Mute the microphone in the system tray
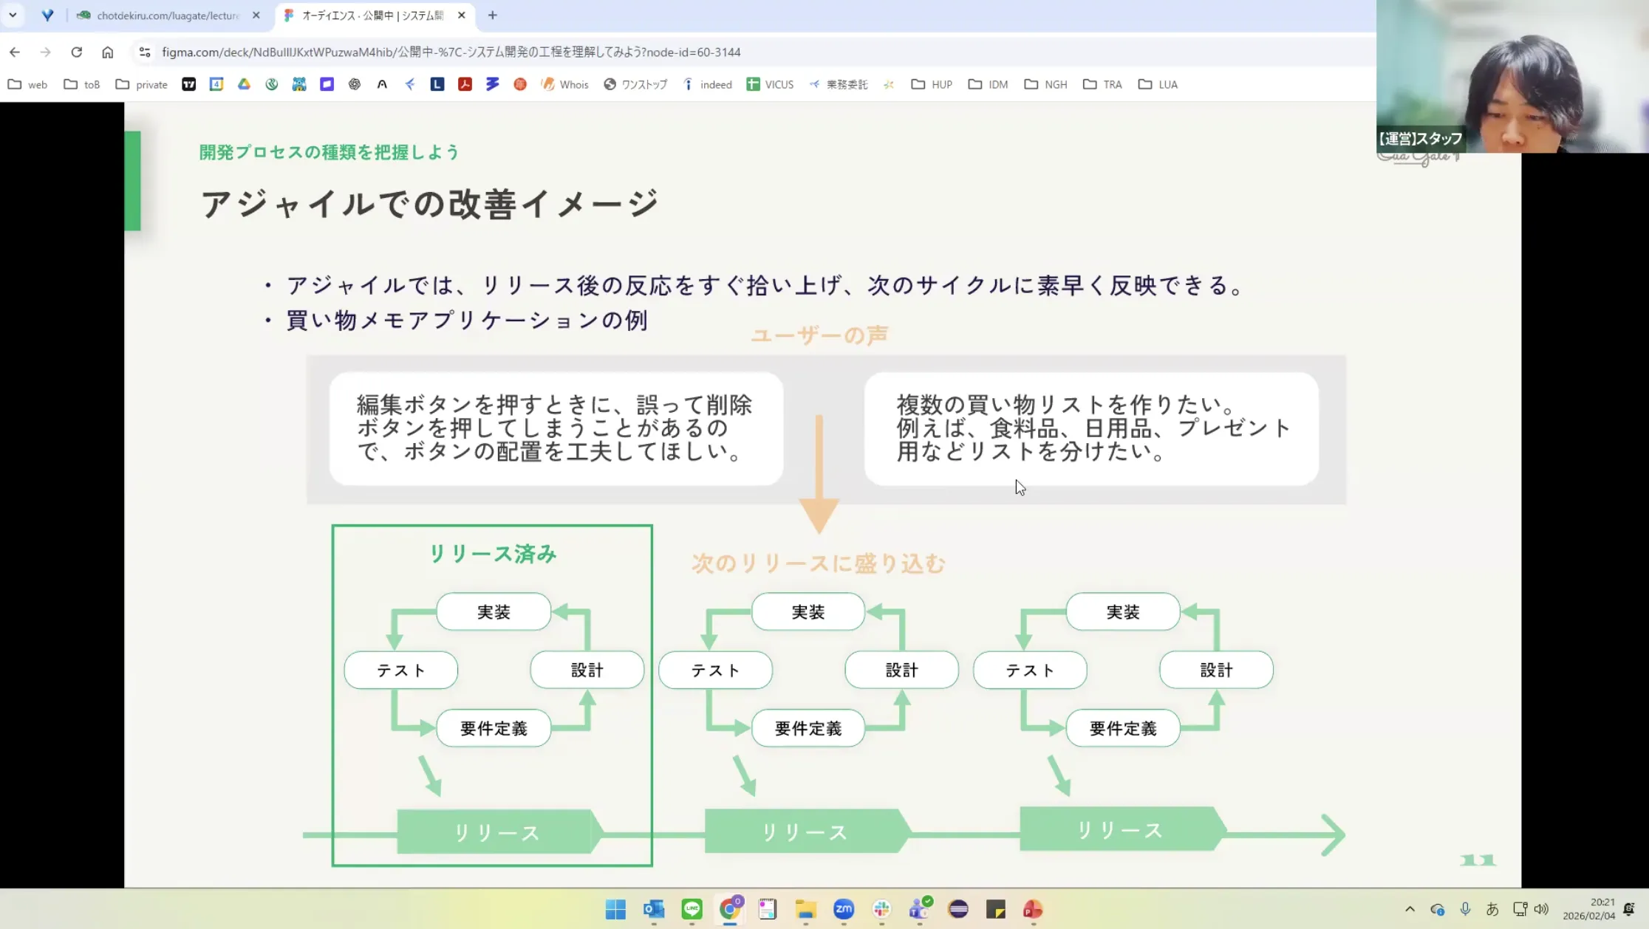 click(x=1465, y=909)
